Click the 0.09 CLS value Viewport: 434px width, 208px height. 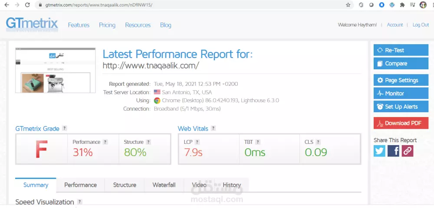pyautogui.click(x=316, y=152)
